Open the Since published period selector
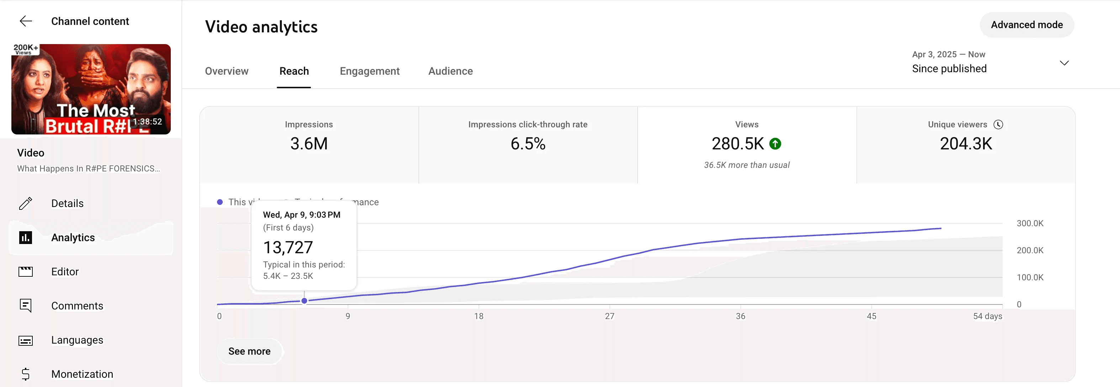 (949, 68)
